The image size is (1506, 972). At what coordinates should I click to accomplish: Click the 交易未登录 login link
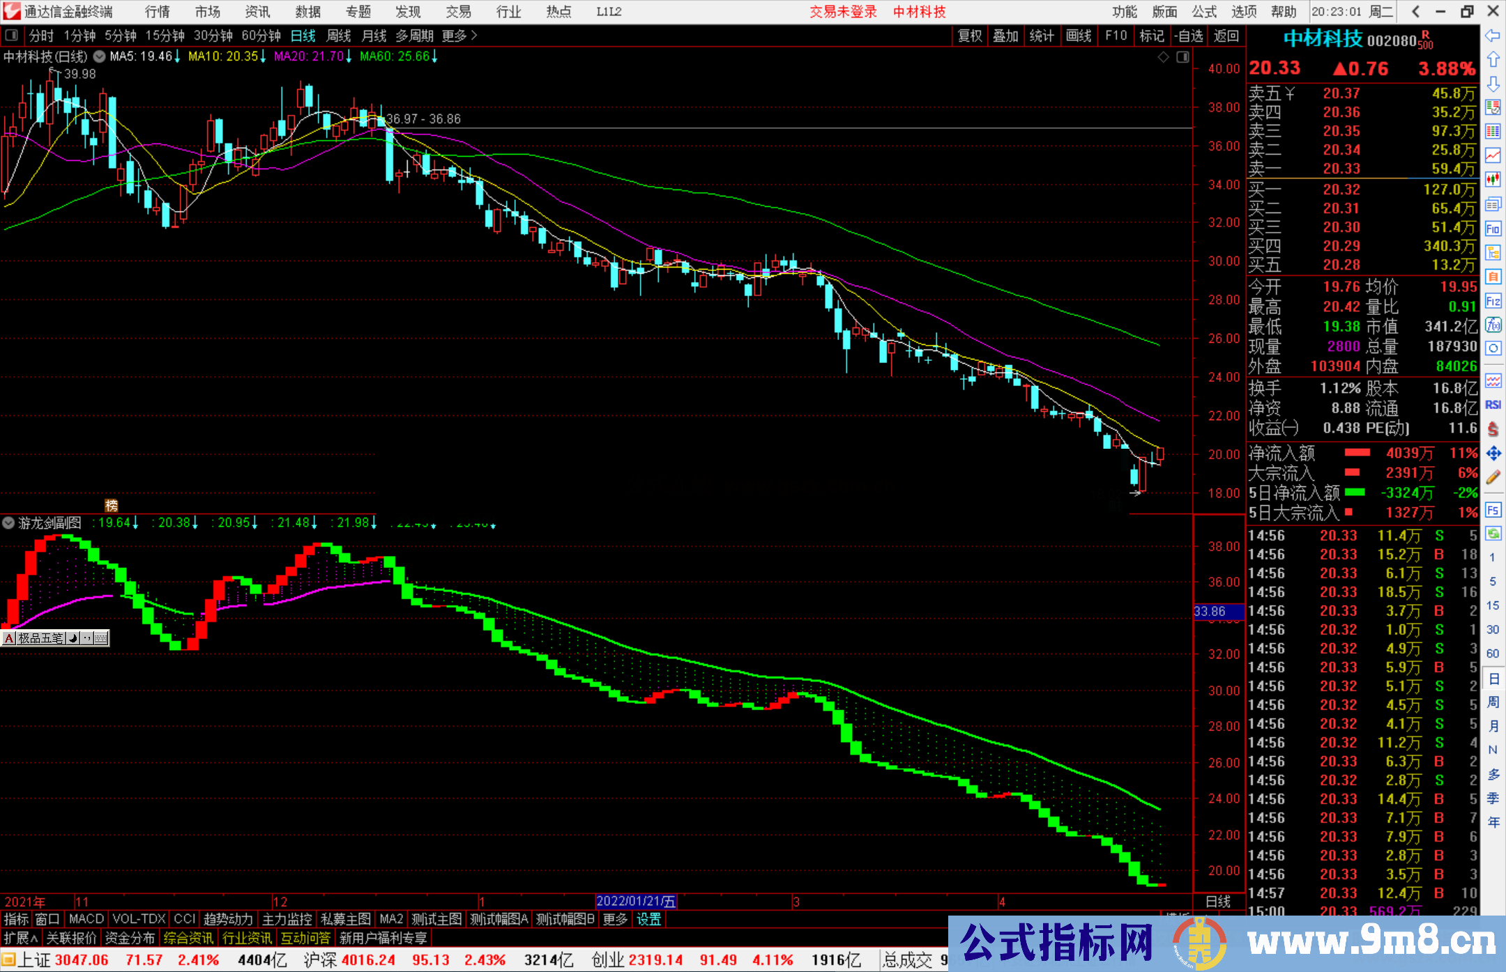pyautogui.click(x=843, y=12)
